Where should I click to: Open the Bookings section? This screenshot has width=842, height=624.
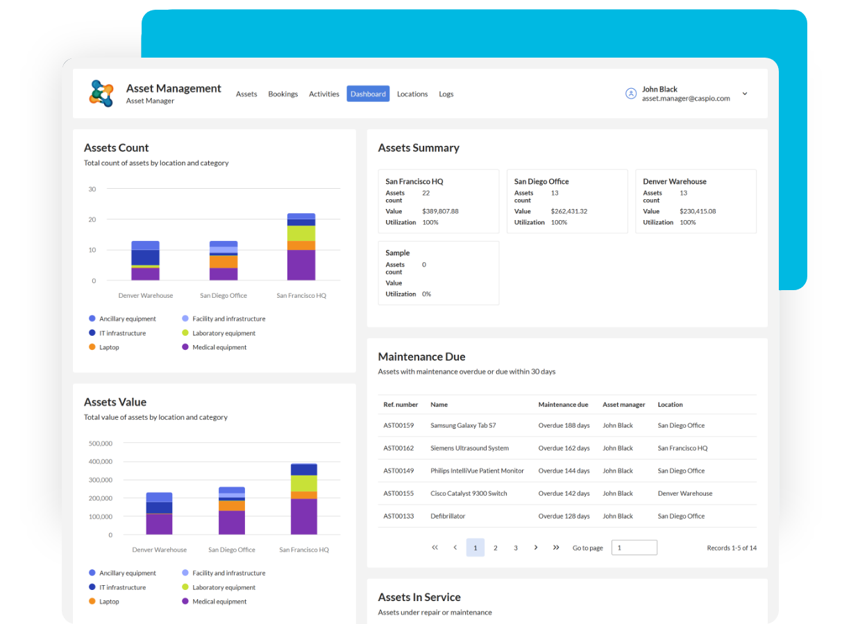283,93
